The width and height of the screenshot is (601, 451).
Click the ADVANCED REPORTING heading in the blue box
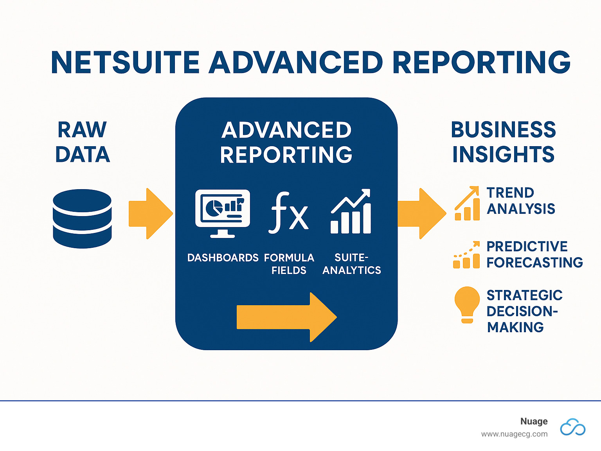[286, 142]
